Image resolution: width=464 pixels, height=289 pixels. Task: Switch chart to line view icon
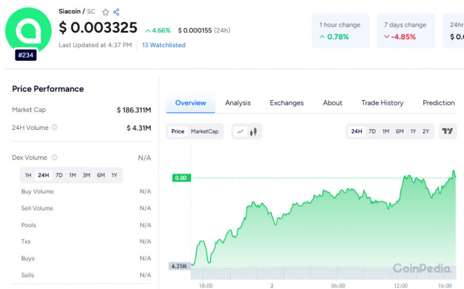240,131
